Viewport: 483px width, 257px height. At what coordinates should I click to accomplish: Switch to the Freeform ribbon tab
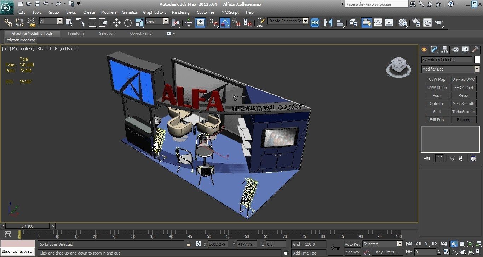tap(76, 34)
